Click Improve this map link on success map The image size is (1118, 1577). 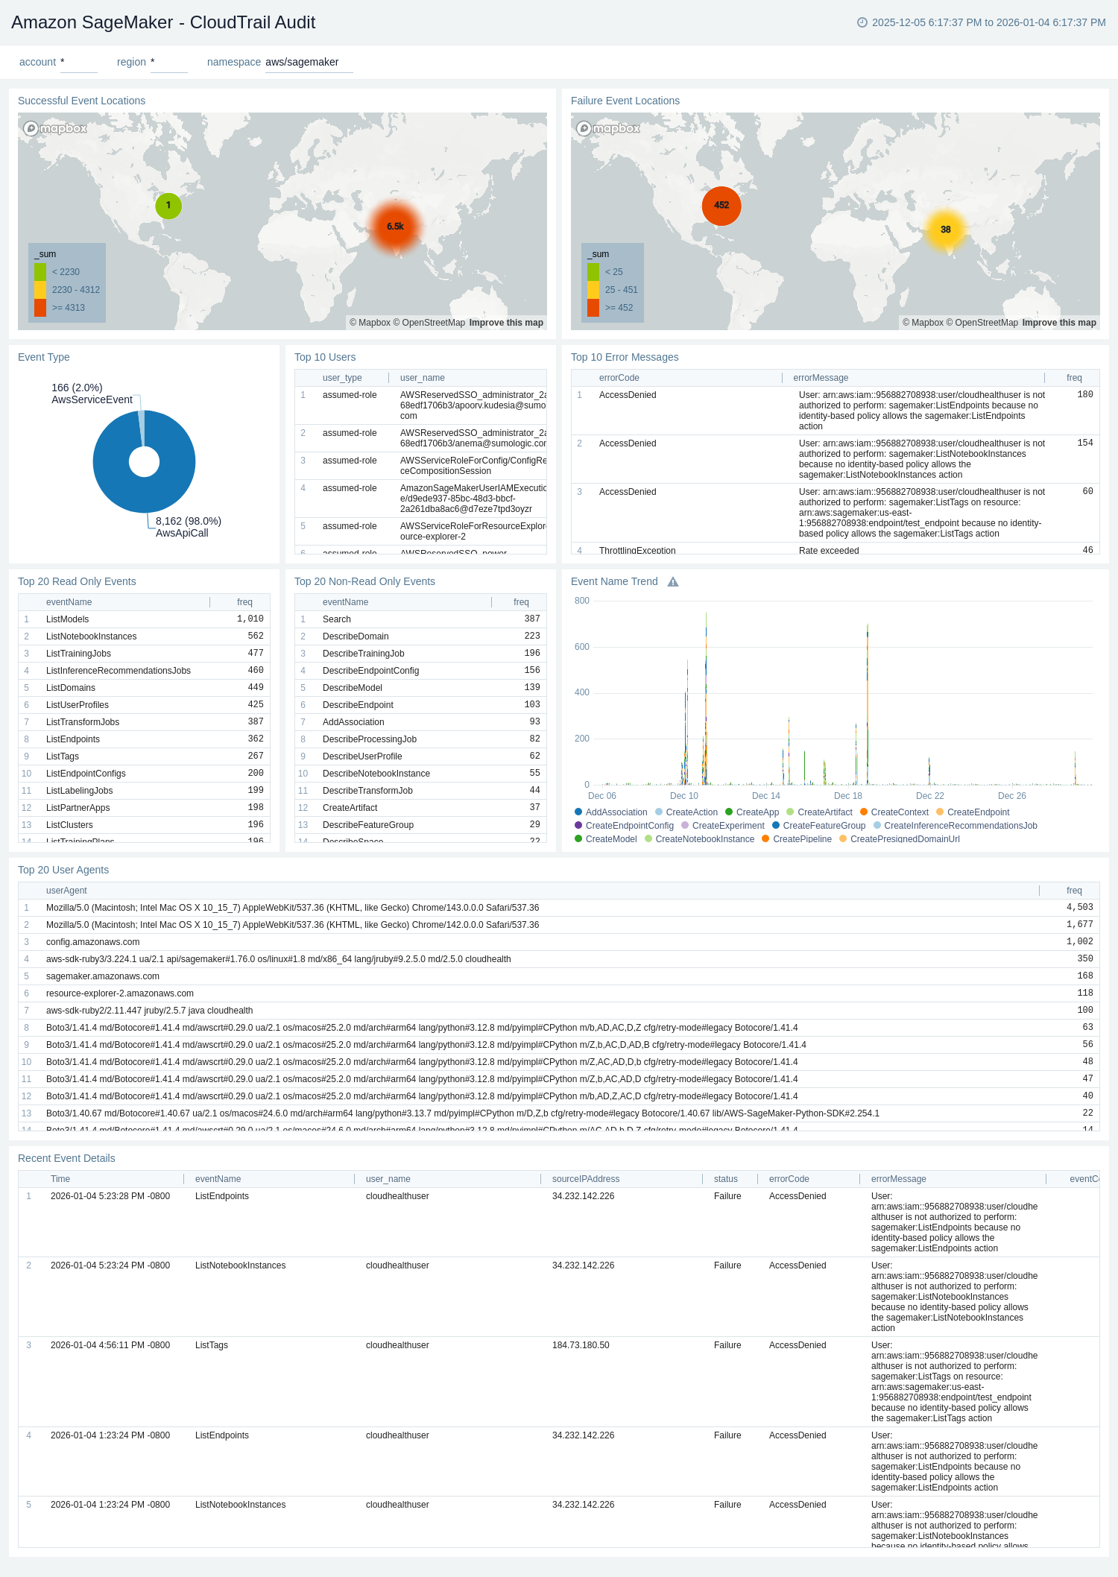[x=506, y=323]
